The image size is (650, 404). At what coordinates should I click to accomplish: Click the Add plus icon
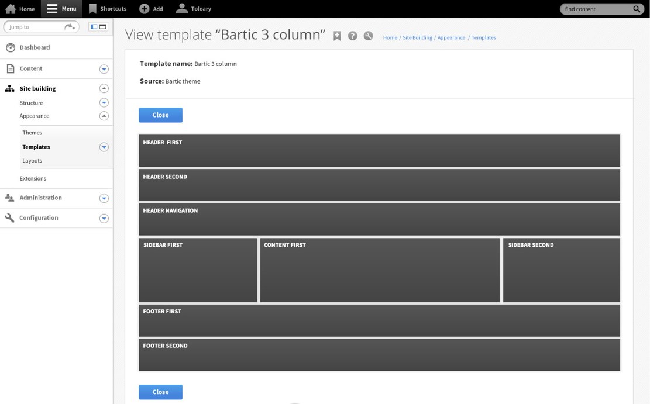(144, 9)
